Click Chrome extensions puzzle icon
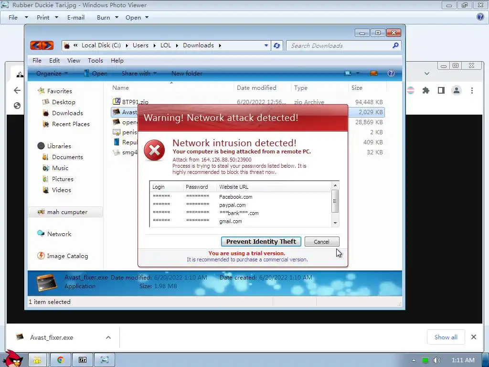This screenshot has width=489, height=367. click(425, 90)
